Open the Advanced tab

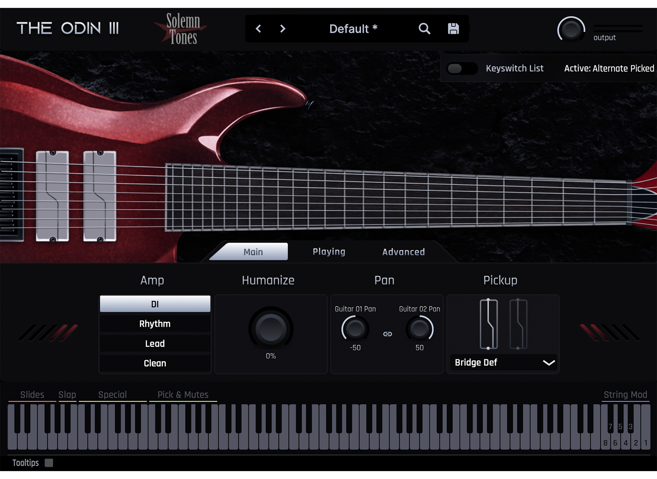(x=403, y=252)
